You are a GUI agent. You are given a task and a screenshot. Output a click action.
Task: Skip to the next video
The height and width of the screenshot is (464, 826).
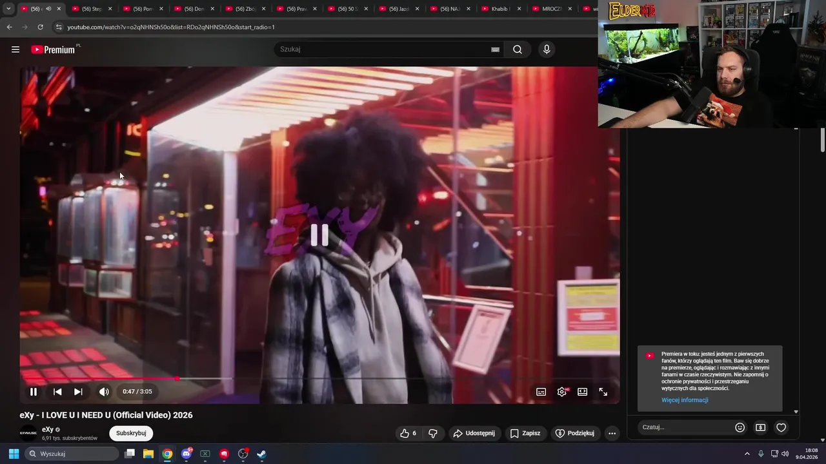(78, 392)
